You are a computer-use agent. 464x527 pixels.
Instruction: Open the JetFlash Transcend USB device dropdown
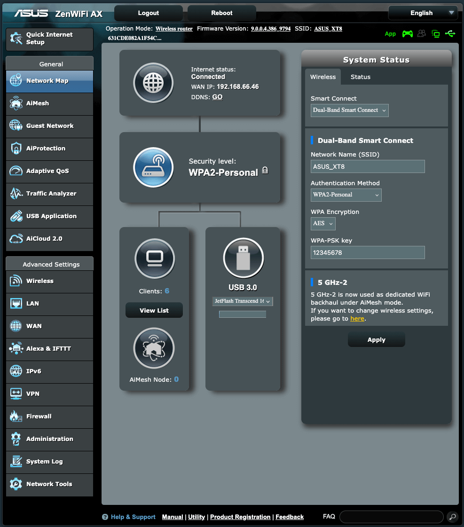(x=242, y=301)
